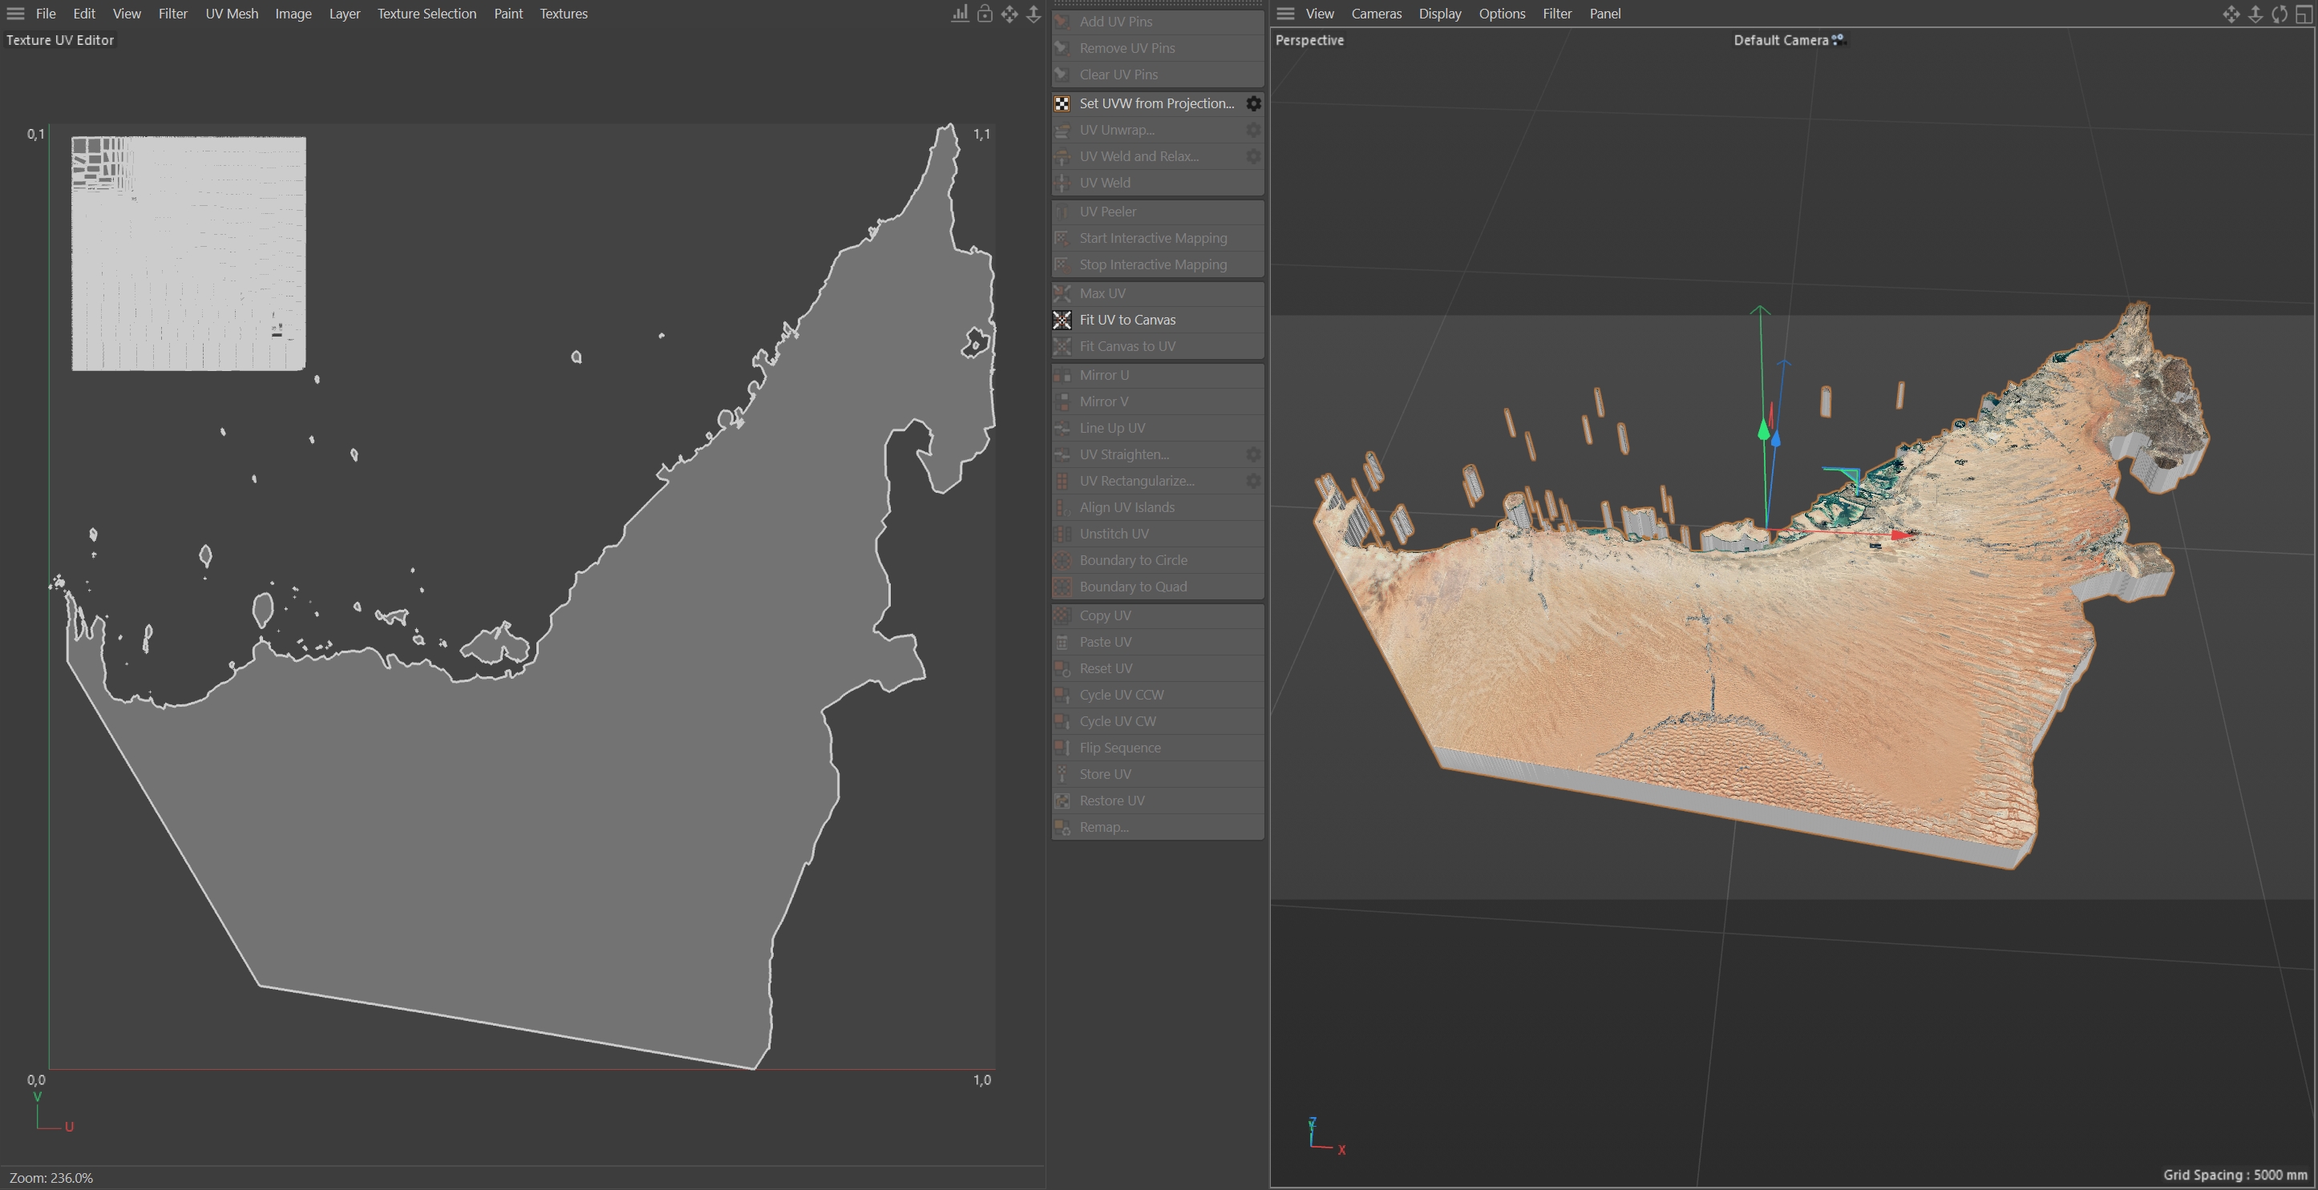Toggle the viewport maximize layout icon
This screenshot has width=2318, height=1190.
2304,14
